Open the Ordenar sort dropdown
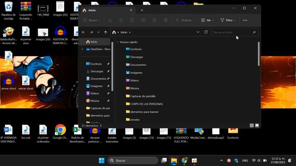Image resolution: width=296 pixels, height=166 pixels. pyautogui.click(x=185, y=20)
